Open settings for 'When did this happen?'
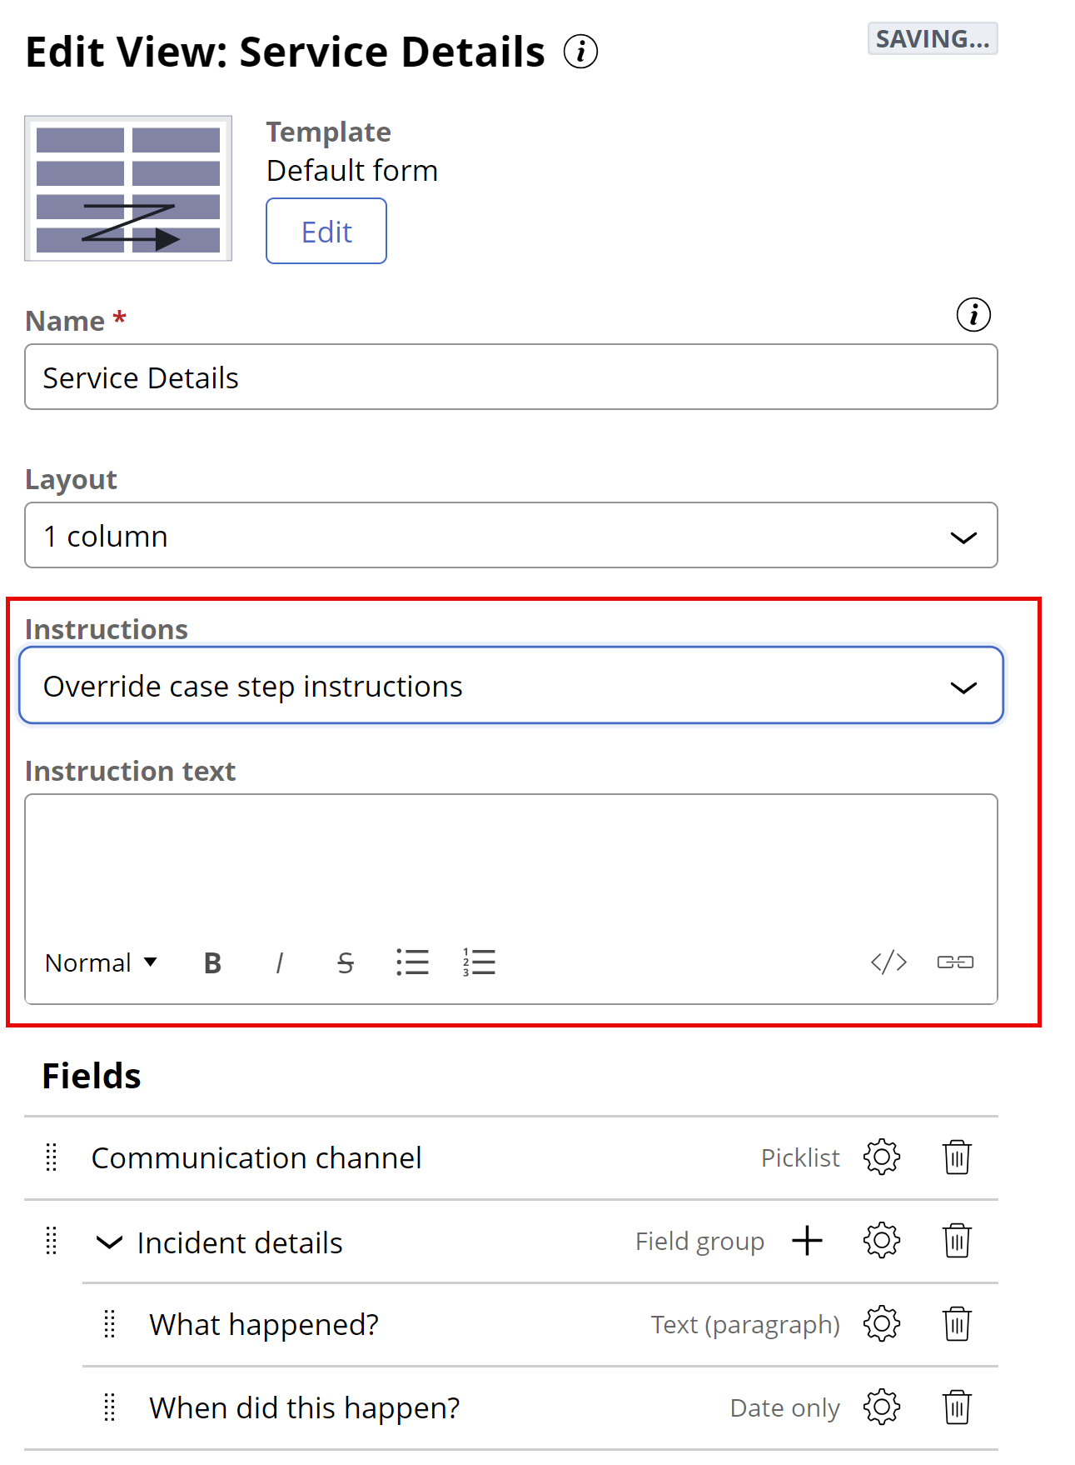 pos(882,1407)
